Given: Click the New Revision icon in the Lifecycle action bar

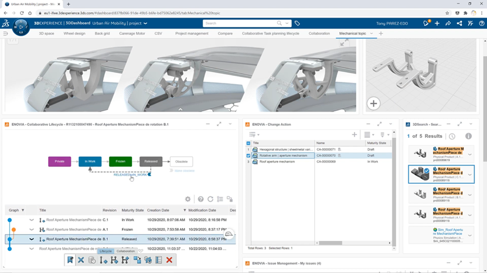Looking at the screenshot, I should [103, 260].
